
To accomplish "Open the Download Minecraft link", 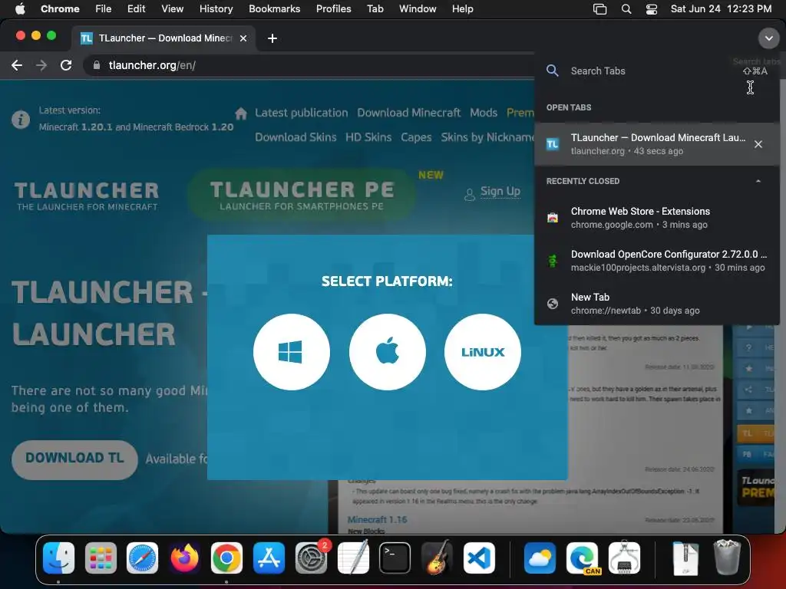I will 408,113.
